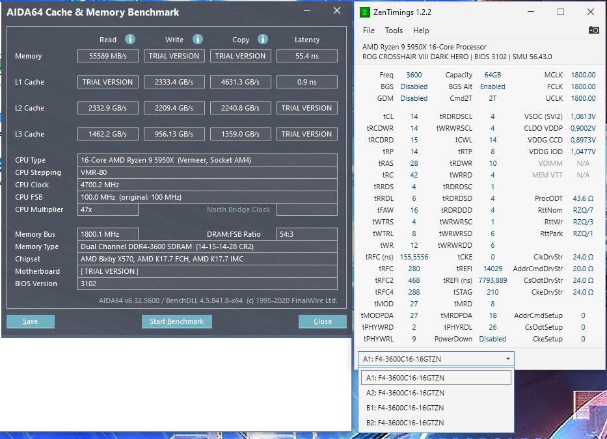Click the CPU Clock field 4700.2 MHz
607x439 pixels.
tap(208, 185)
